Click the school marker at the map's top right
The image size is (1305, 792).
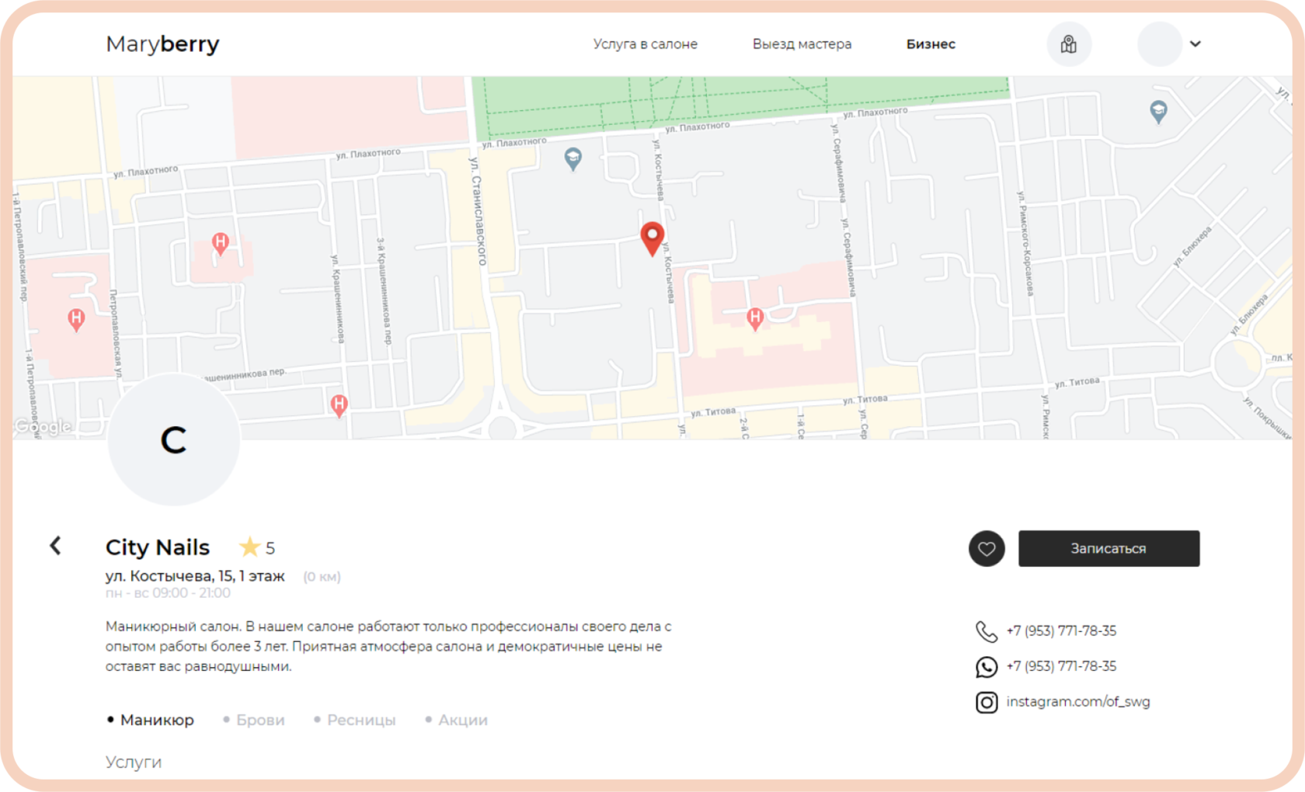(1158, 112)
